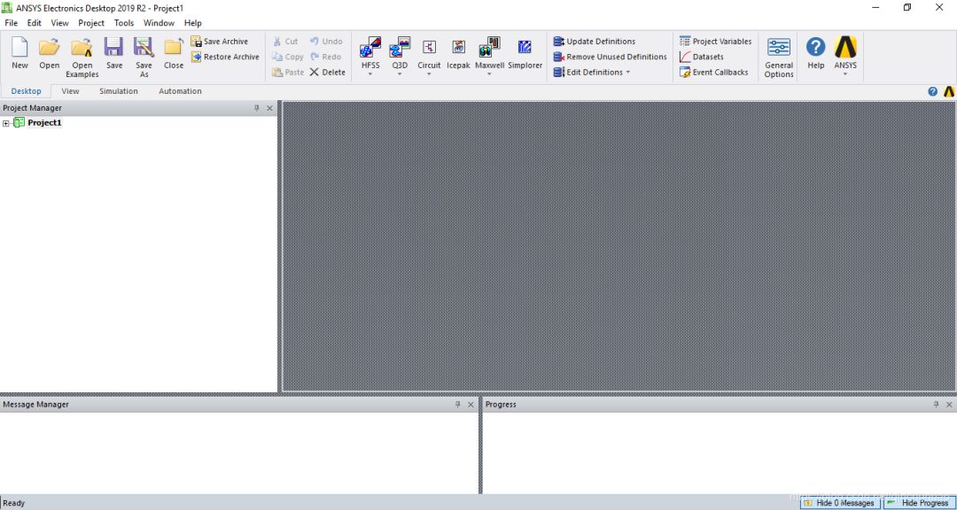
Task: Click Remove Unused Definitions
Action: pyautogui.click(x=611, y=57)
